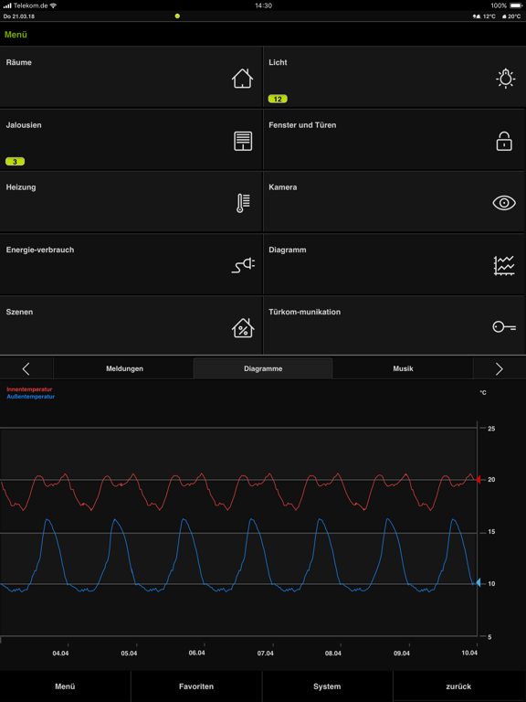The width and height of the screenshot is (526, 702).
Task: Tap the Licht light bulb icon
Action: 505,79
